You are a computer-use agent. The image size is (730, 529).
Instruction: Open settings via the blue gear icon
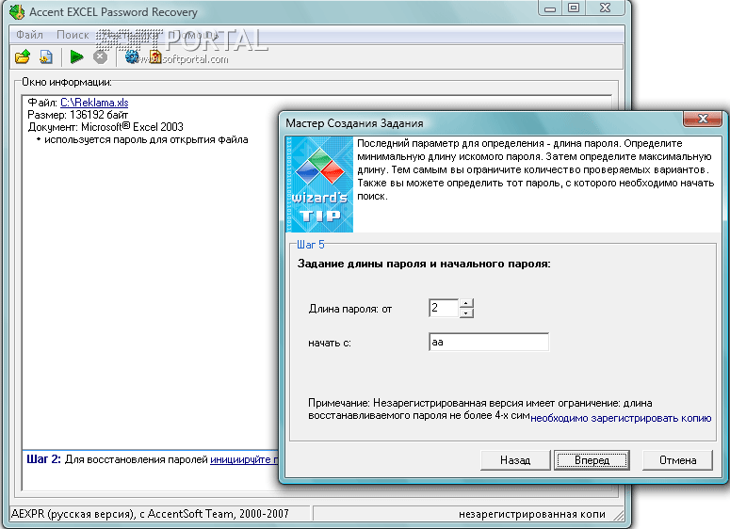point(132,57)
